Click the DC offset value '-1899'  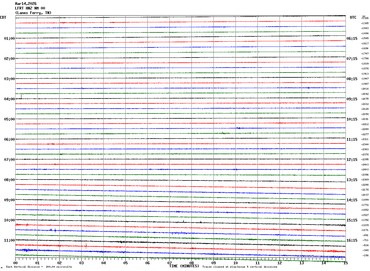[x=365, y=200]
